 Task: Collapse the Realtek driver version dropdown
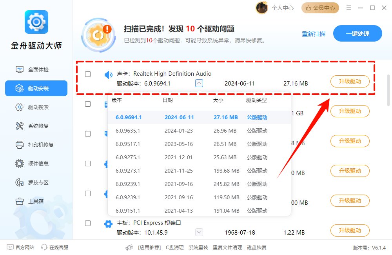point(199,83)
